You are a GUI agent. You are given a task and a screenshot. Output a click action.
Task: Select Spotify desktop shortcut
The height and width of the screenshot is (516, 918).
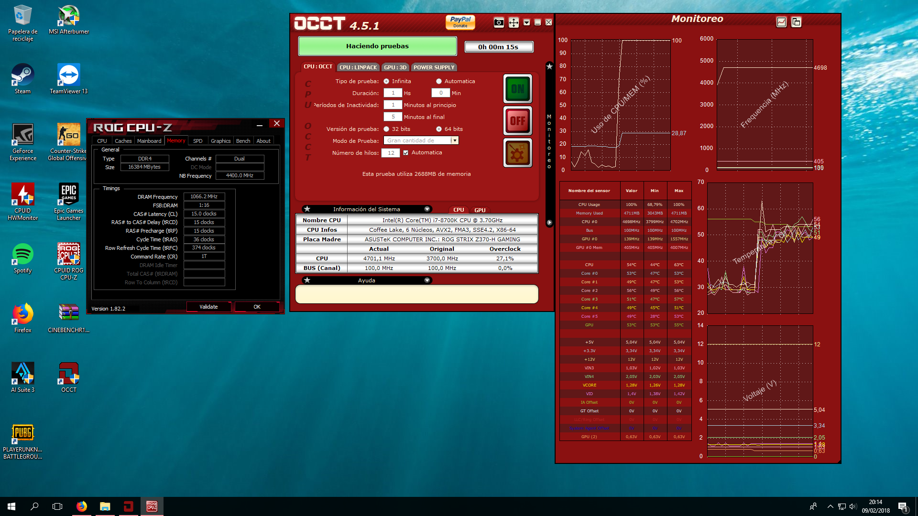pos(22,258)
